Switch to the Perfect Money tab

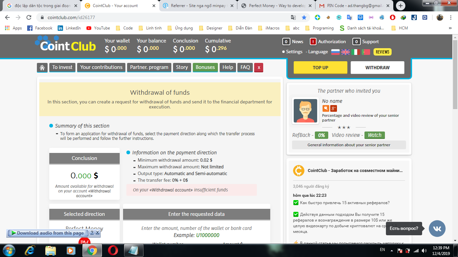coord(276,6)
